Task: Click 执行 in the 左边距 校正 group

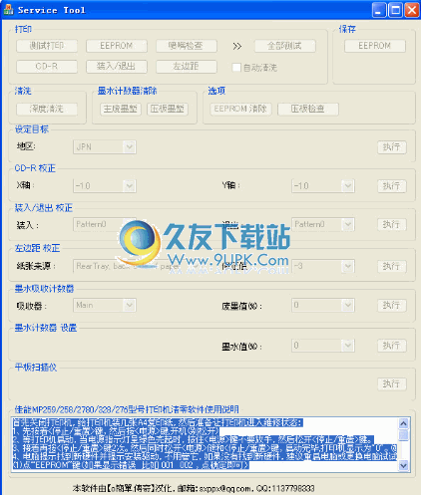Action: point(392,266)
